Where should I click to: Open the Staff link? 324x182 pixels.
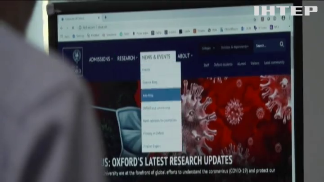(206, 65)
